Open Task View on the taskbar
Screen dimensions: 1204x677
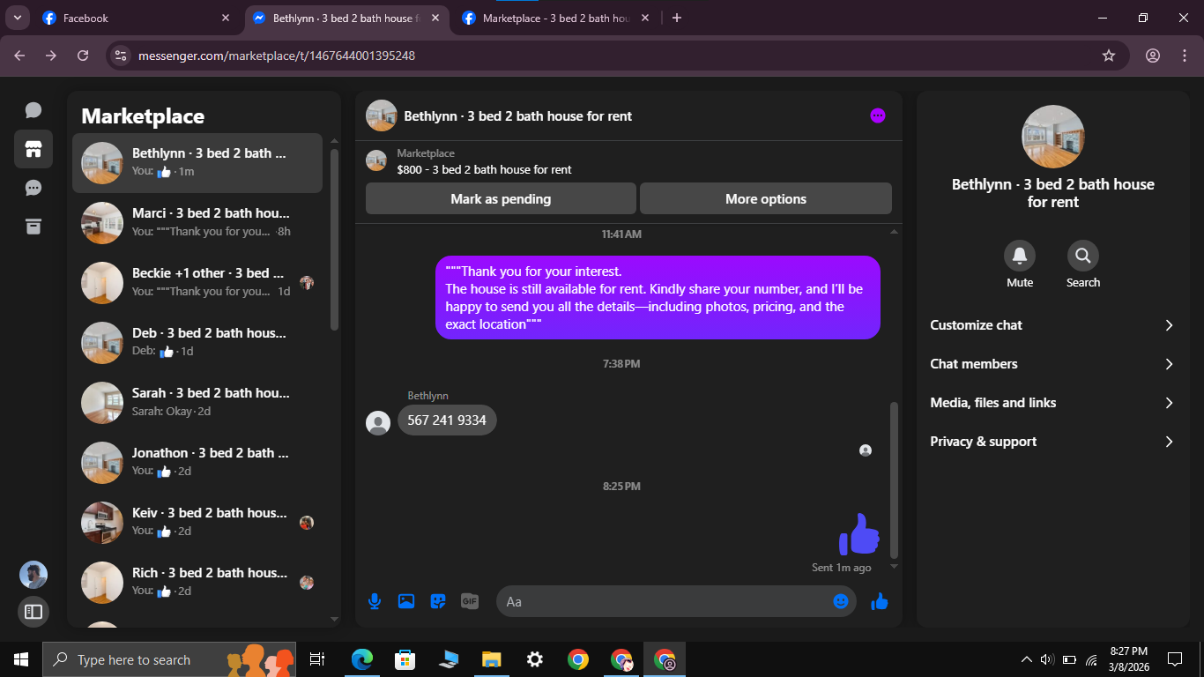pos(317,659)
